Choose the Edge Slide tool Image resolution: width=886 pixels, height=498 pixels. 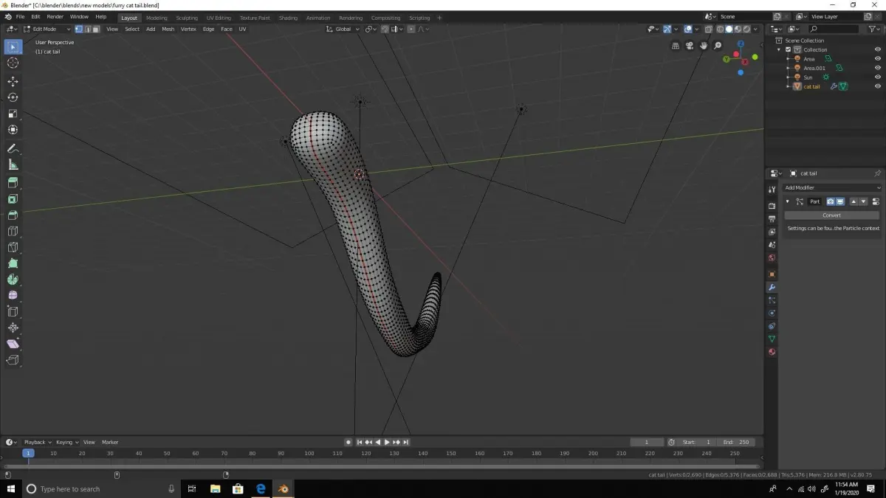click(x=13, y=311)
